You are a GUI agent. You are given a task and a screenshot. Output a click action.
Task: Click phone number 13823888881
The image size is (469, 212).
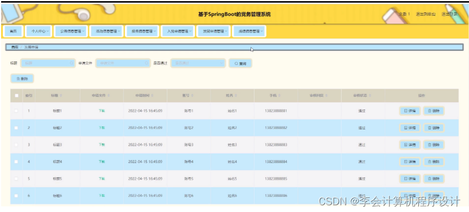(x=276, y=111)
